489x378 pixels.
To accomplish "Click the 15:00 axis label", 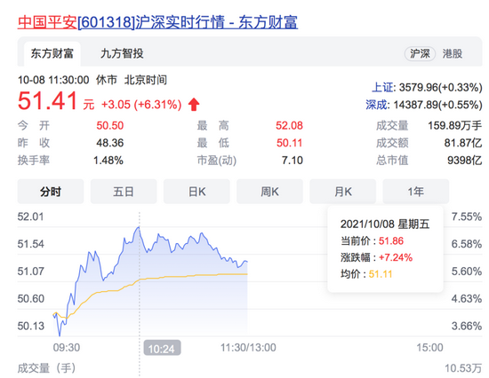I will (x=429, y=348).
